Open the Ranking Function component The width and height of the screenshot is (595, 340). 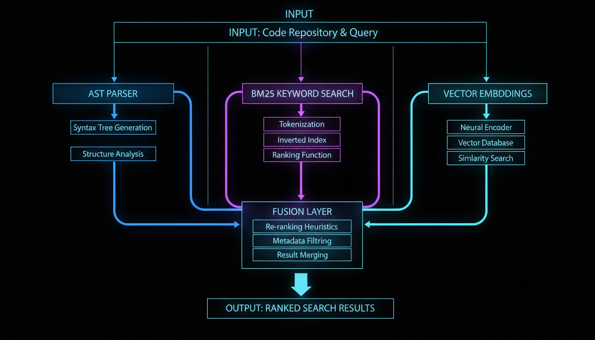tap(302, 155)
